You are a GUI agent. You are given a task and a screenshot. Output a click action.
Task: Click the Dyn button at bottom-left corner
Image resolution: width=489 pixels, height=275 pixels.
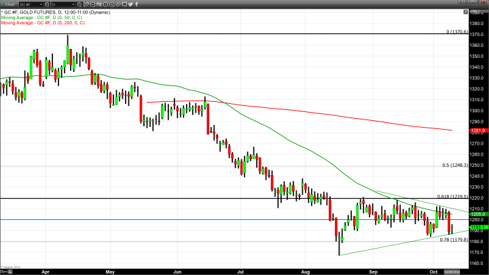tap(3, 271)
